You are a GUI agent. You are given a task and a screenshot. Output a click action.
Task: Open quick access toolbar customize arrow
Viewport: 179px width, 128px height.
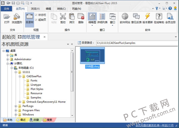31,3
